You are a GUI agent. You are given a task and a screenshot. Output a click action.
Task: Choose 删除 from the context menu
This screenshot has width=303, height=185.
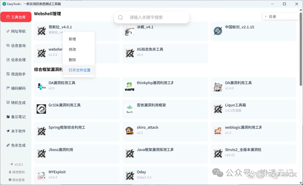click(x=79, y=60)
